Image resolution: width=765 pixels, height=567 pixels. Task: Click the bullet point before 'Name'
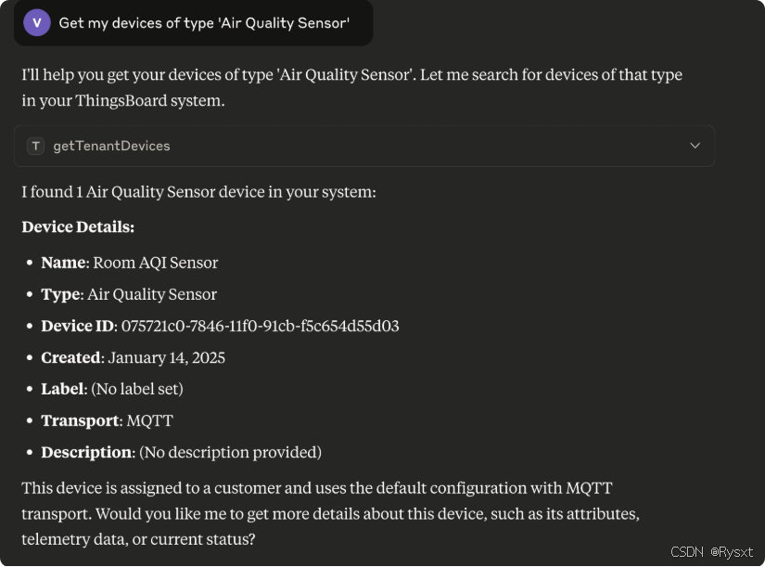click(32, 264)
